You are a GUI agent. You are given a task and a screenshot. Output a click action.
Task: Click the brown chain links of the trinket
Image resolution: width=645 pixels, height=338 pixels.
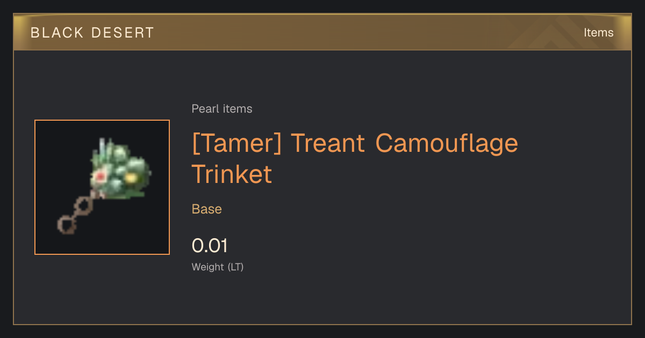click(78, 212)
